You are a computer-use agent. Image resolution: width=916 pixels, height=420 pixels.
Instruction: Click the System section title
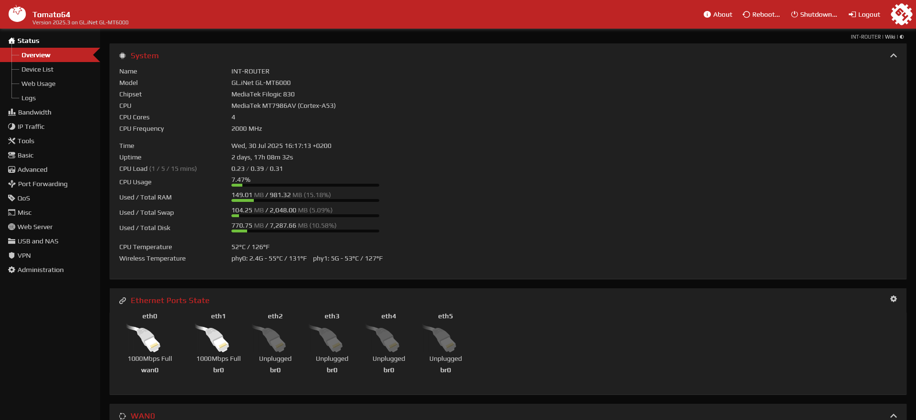pos(145,56)
